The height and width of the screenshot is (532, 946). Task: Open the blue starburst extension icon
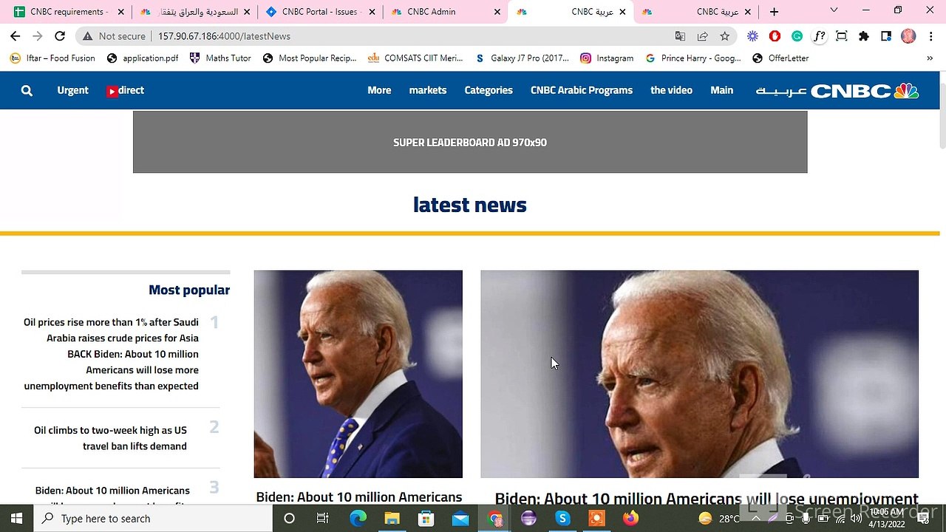(752, 36)
